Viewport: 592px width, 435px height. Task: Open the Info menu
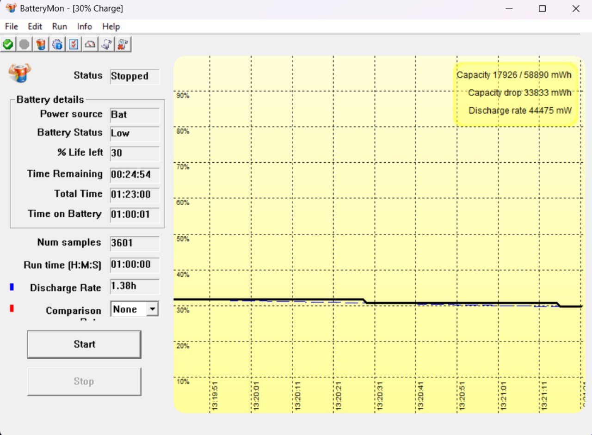tap(85, 26)
